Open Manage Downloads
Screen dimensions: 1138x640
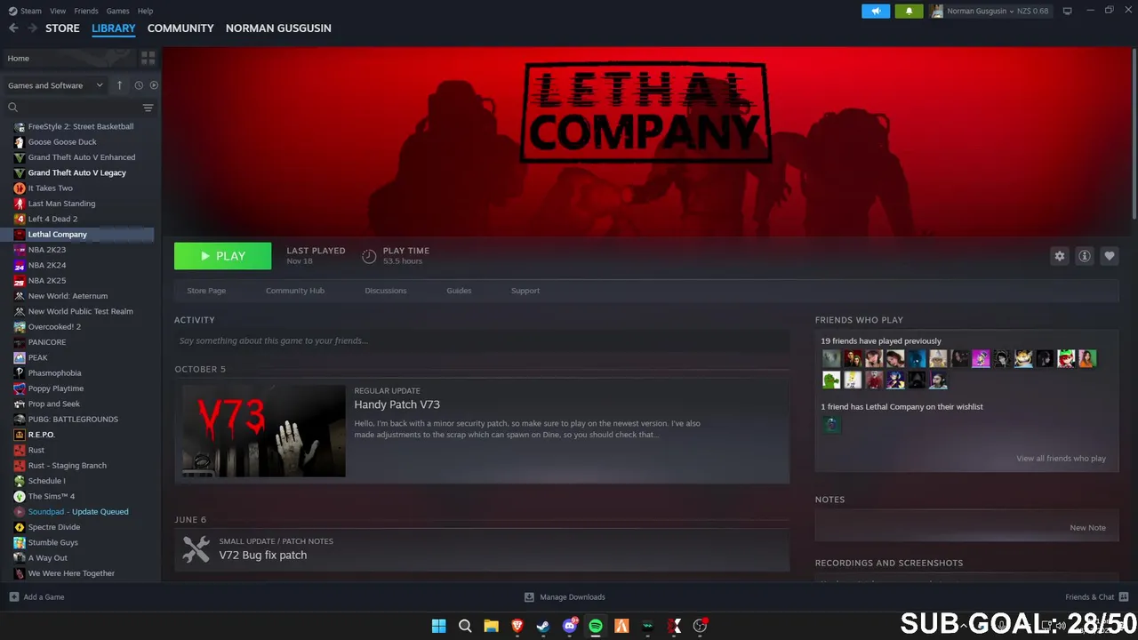565,596
